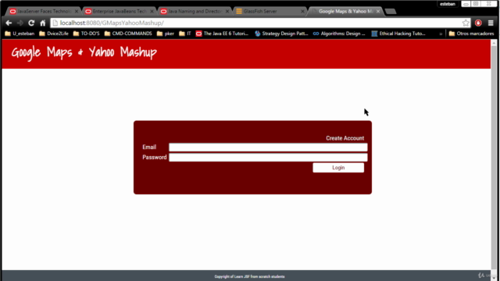This screenshot has width=500, height=281.
Task: Reload the page with the refresh icon
Action: tap(31, 23)
